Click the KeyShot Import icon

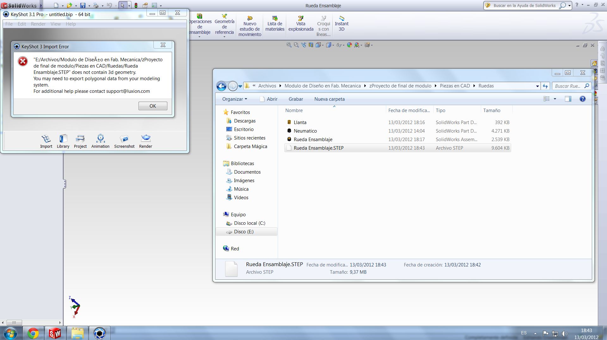46,141
